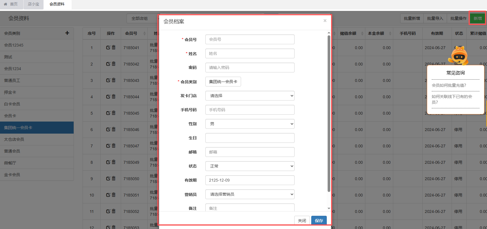Screen dimensions: 487x229
Task: Switch to the 店小宝 tab
Action: click(33, 4)
